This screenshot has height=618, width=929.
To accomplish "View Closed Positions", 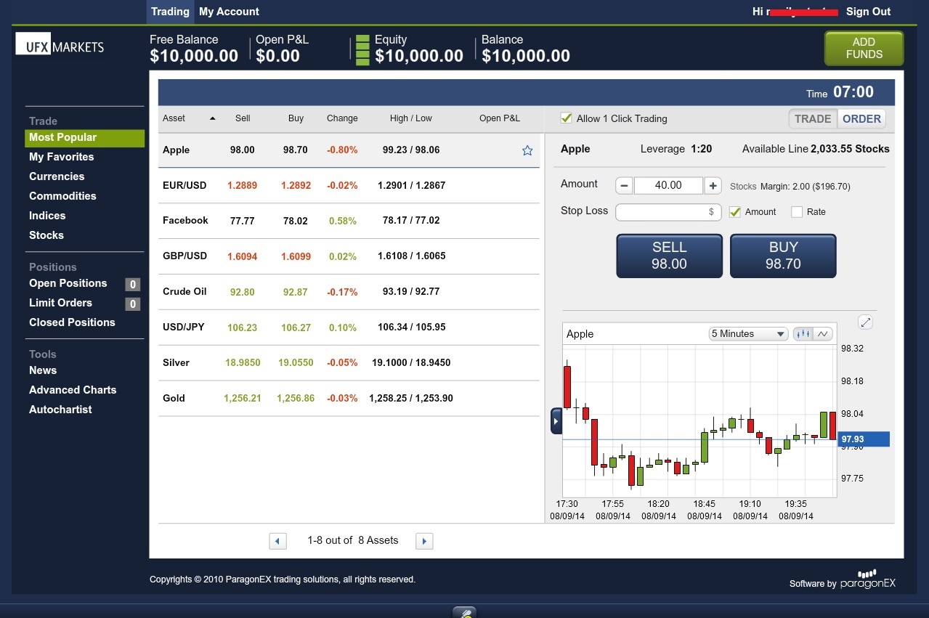I will coord(72,322).
